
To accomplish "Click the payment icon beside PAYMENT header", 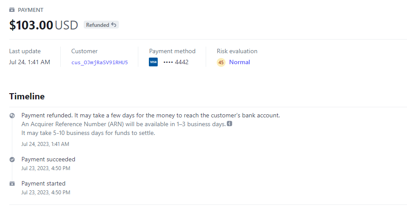I will [12, 10].
